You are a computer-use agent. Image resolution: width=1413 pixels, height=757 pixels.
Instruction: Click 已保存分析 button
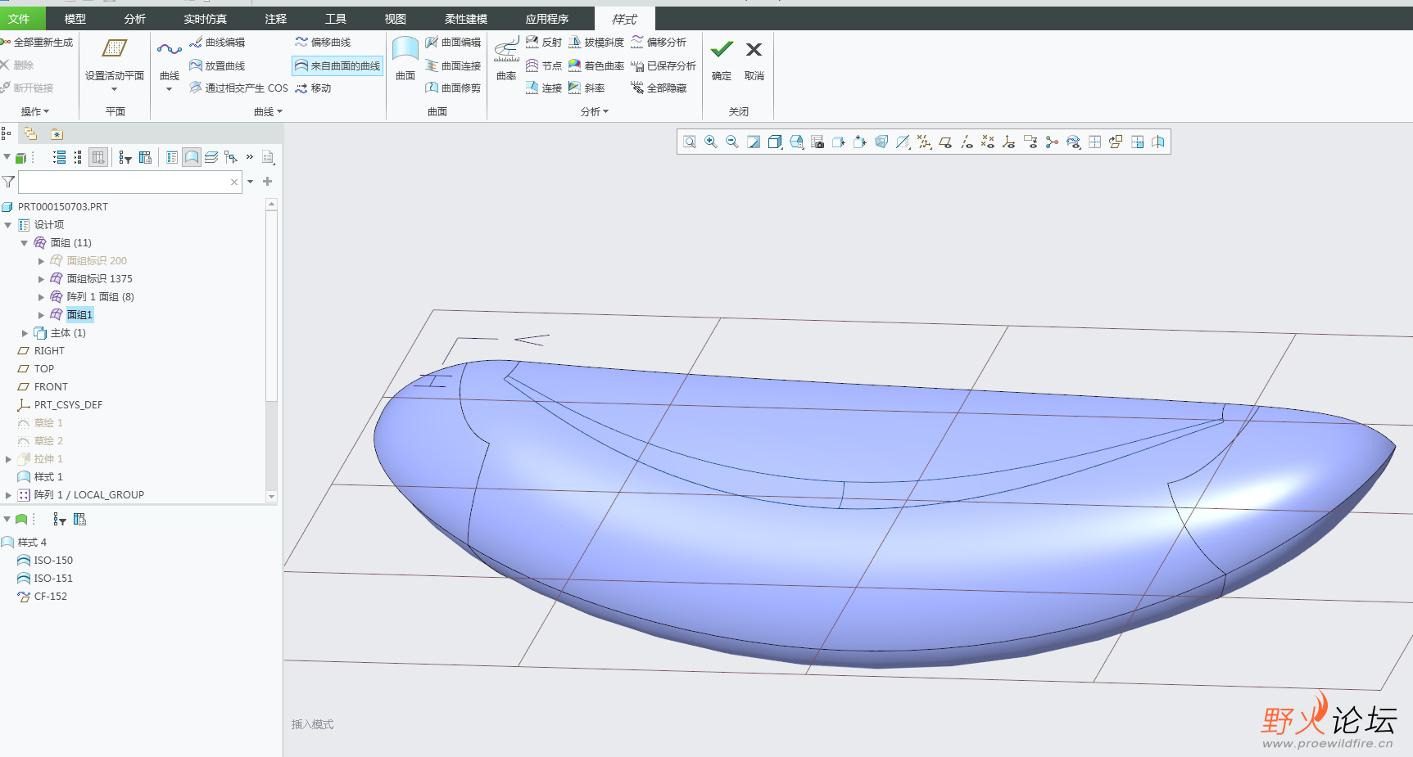[x=663, y=66]
